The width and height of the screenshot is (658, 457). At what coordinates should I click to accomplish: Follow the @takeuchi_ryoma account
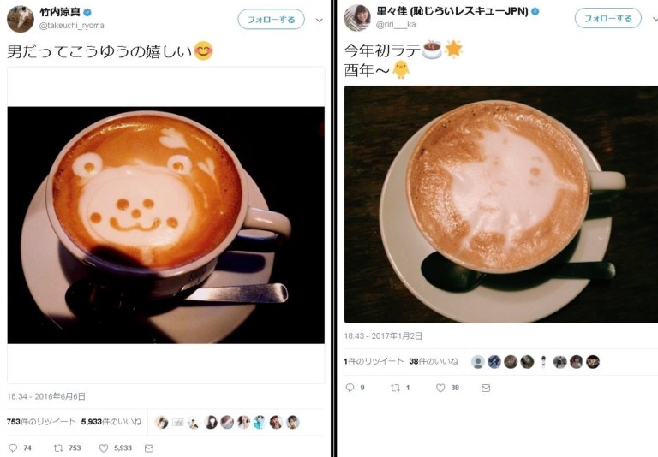click(x=271, y=20)
